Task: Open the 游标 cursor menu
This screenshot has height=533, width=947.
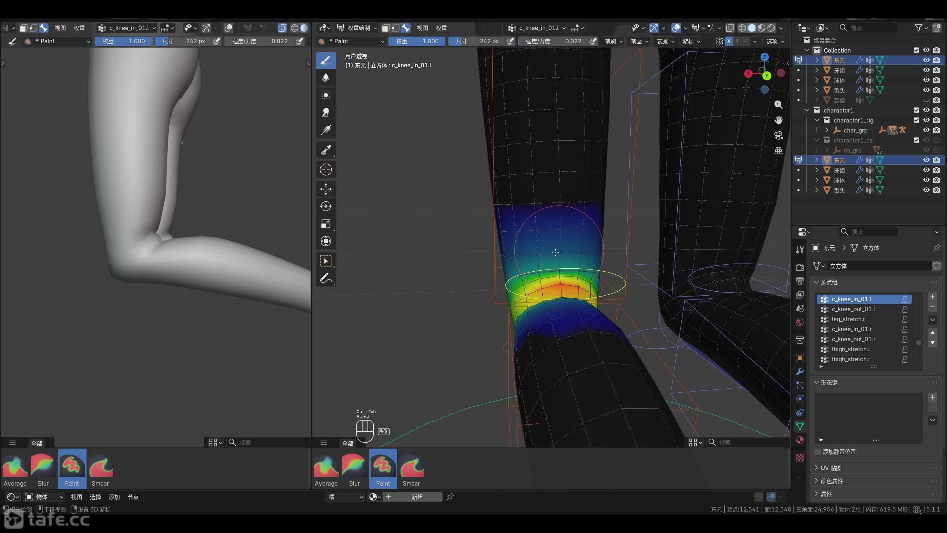Action: 691,41
